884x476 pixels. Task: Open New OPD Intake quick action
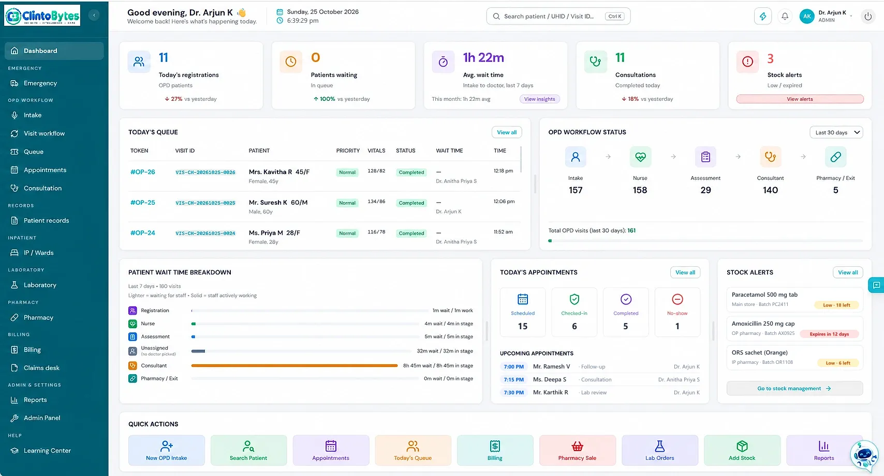tap(167, 450)
